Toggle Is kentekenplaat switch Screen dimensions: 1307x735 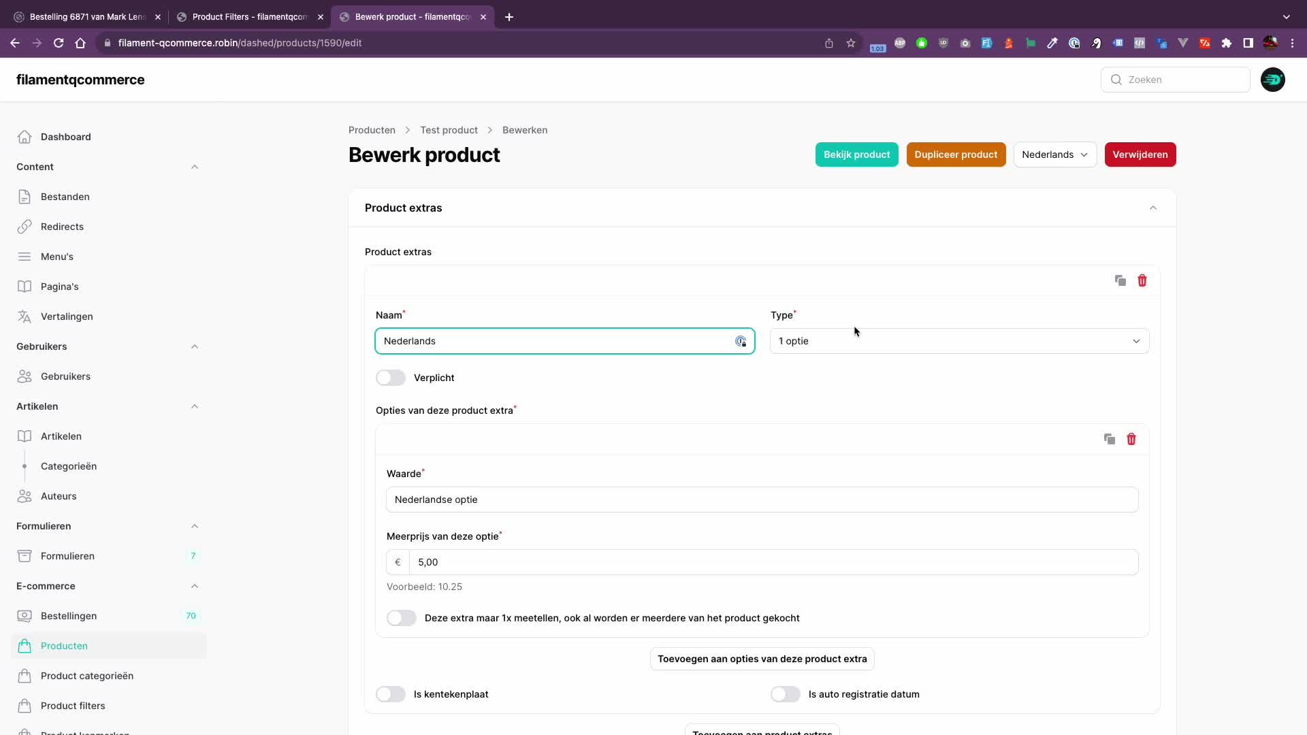coord(391,694)
